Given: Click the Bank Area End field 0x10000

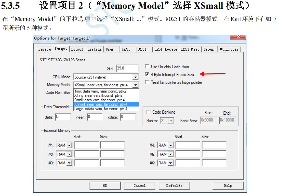Looking at the screenshot, I should [x=228, y=120].
